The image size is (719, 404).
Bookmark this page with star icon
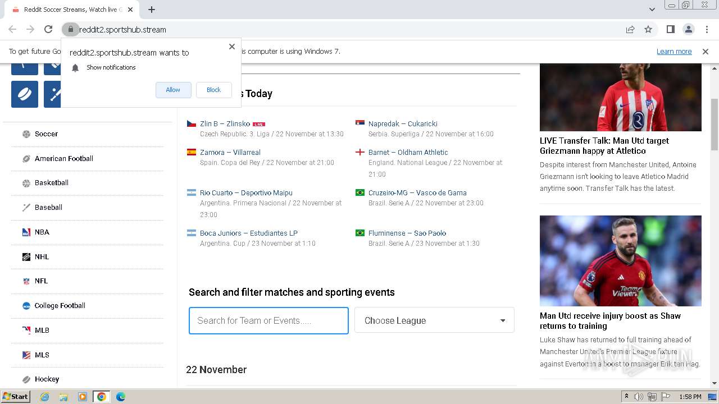pos(648,29)
